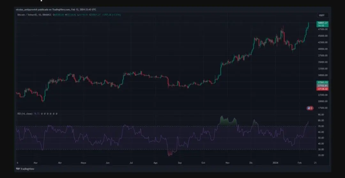Click the 2024 label on time axis
345x178 pixels.
point(275,163)
